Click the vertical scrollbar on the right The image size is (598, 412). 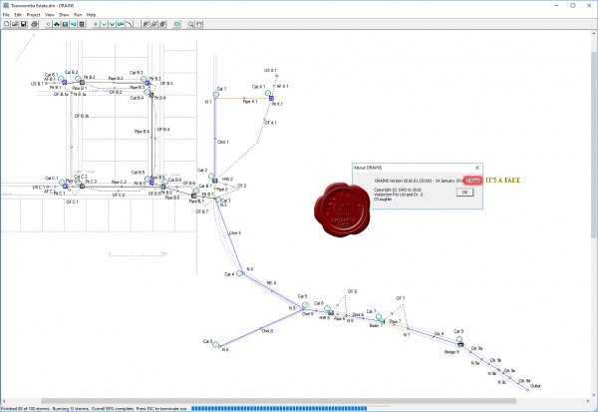[x=594, y=200]
